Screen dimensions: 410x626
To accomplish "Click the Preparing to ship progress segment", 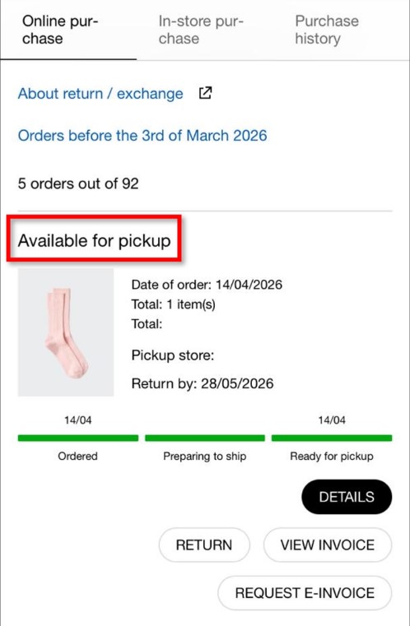I will pos(205,438).
